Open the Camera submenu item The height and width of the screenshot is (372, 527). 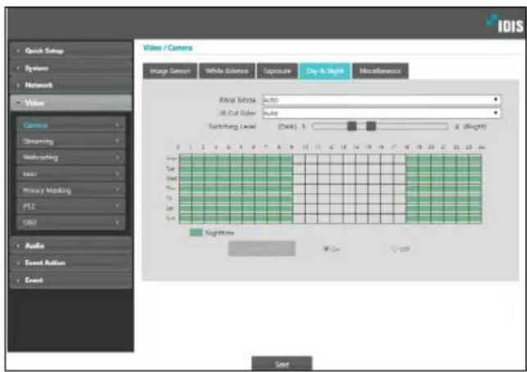[x=71, y=125]
